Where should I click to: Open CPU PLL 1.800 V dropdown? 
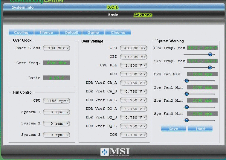(x=134, y=65)
